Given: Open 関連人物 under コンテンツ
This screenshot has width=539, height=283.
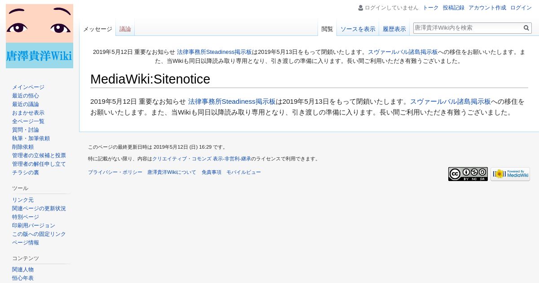Looking at the screenshot, I should coord(23,270).
